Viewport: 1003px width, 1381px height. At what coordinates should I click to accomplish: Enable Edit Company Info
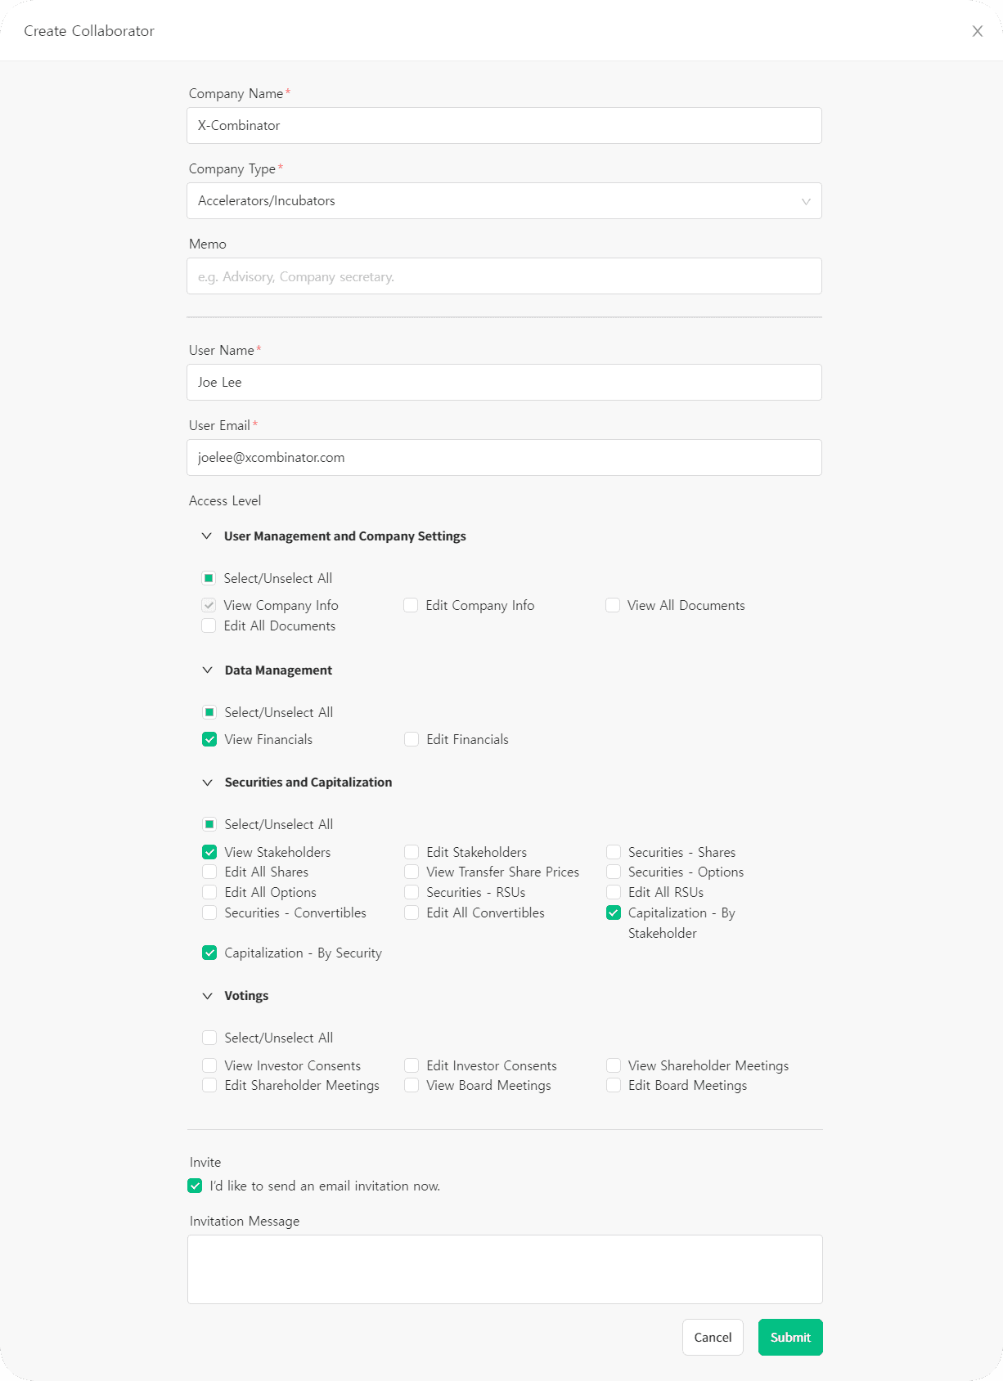(411, 605)
